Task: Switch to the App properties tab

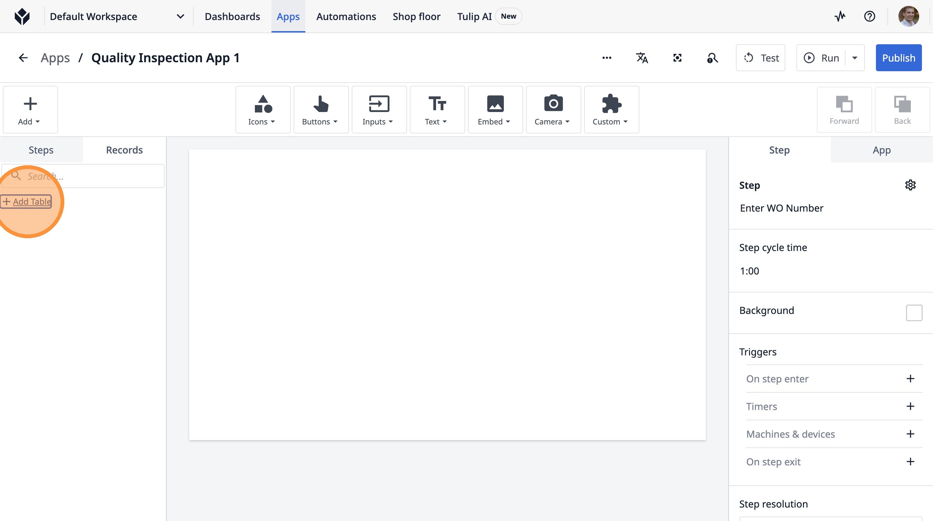Action: coord(881,150)
